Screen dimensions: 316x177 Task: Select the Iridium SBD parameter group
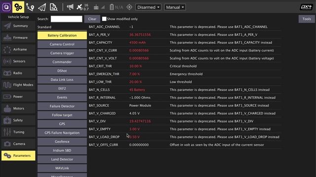[62, 150]
